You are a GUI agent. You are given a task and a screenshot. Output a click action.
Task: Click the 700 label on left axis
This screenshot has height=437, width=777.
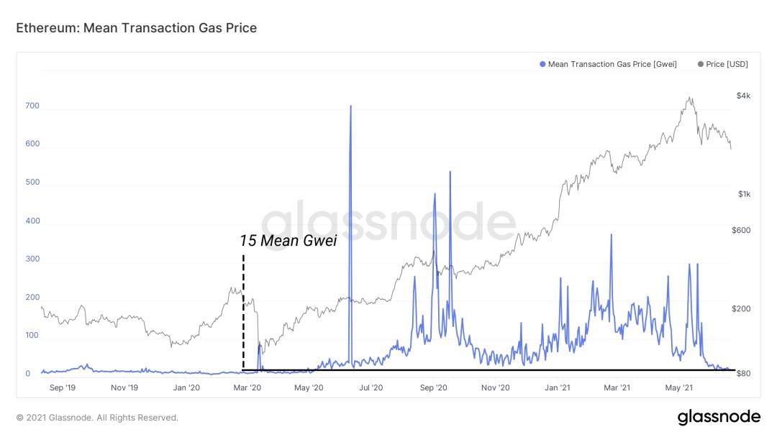[x=32, y=106]
